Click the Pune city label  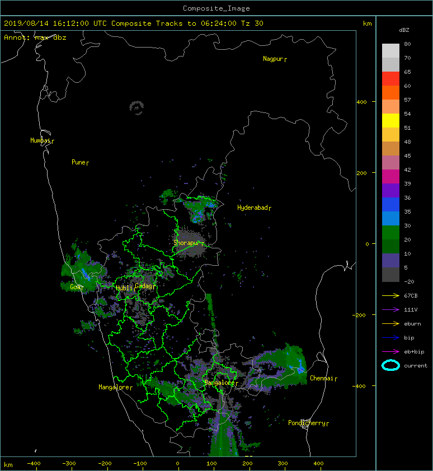78,162
